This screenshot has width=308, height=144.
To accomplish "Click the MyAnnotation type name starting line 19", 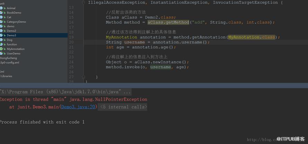I will click(121, 37).
